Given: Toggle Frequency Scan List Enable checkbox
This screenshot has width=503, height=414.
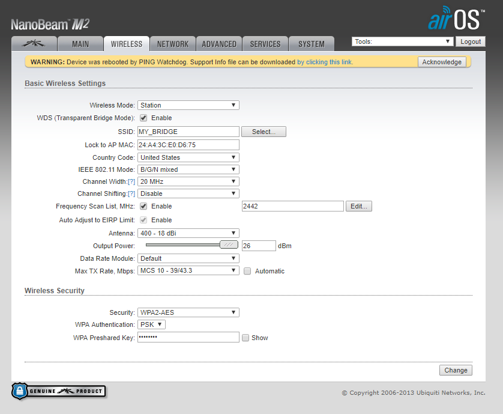Looking at the screenshot, I should pyautogui.click(x=143, y=206).
